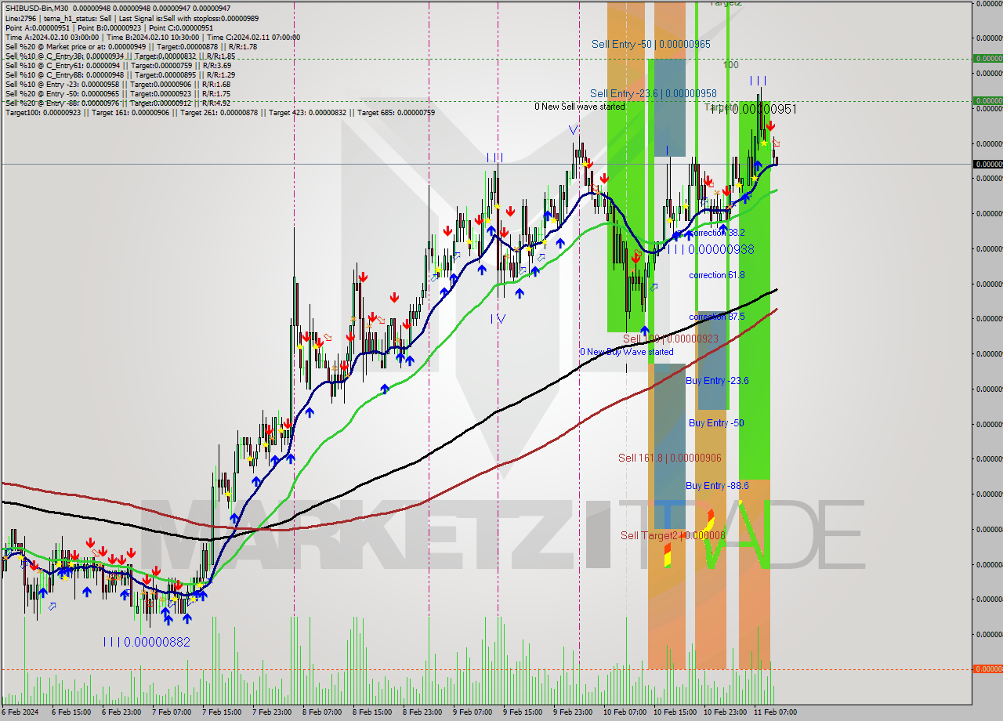The image size is (1003, 721).
Task: Select the 'Sell %20 @ Entry -88' line
Action: tap(118, 103)
